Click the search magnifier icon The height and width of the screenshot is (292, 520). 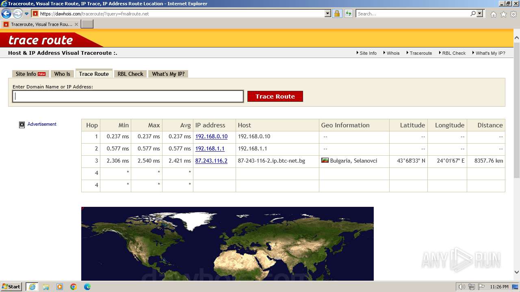pyautogui.click(x=473, y=14)
